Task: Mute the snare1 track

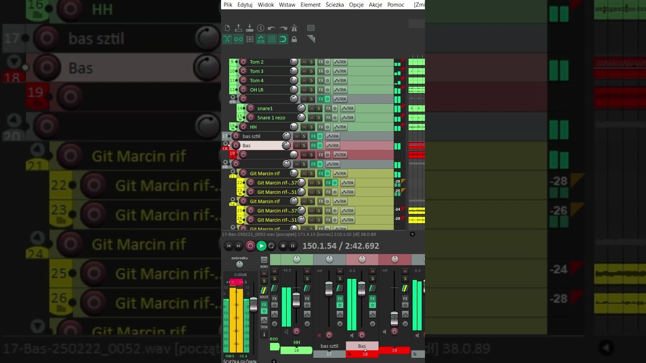Action: coord(311,108)
